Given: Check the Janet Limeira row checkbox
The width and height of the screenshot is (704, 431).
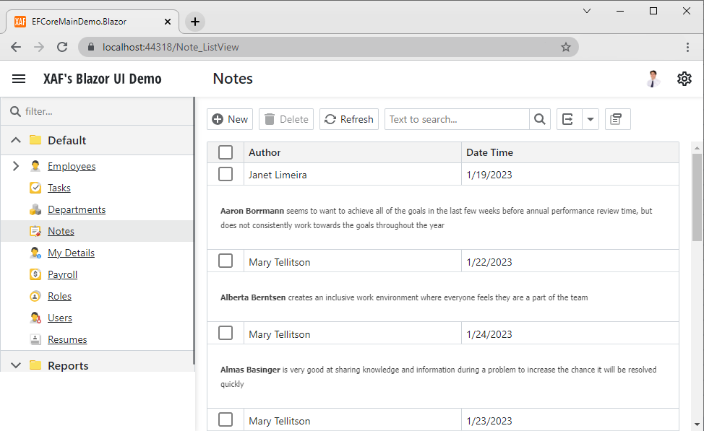Looking at the screenshot, I should coord(226,174).
